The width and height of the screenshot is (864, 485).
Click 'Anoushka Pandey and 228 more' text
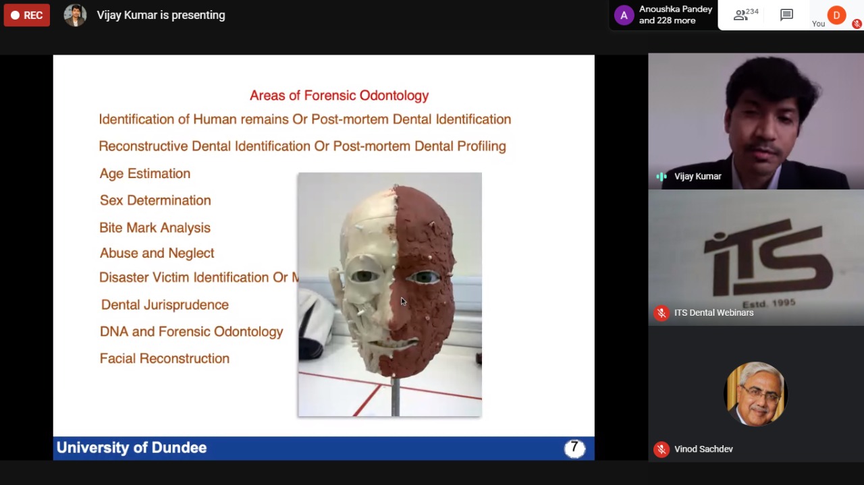click(675, 15)
